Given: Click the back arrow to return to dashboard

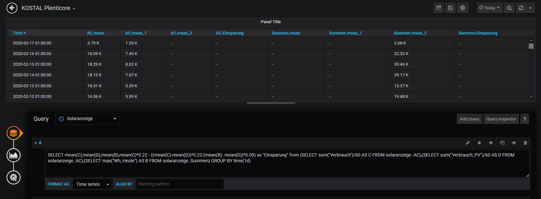Looking at the screenshot, I should [12, 8].
